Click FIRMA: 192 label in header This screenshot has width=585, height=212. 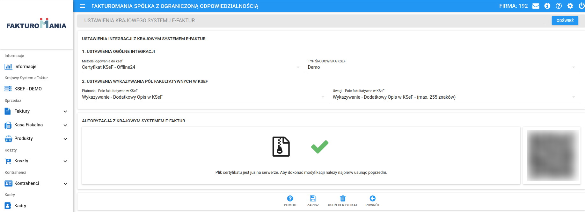[513, 6]
